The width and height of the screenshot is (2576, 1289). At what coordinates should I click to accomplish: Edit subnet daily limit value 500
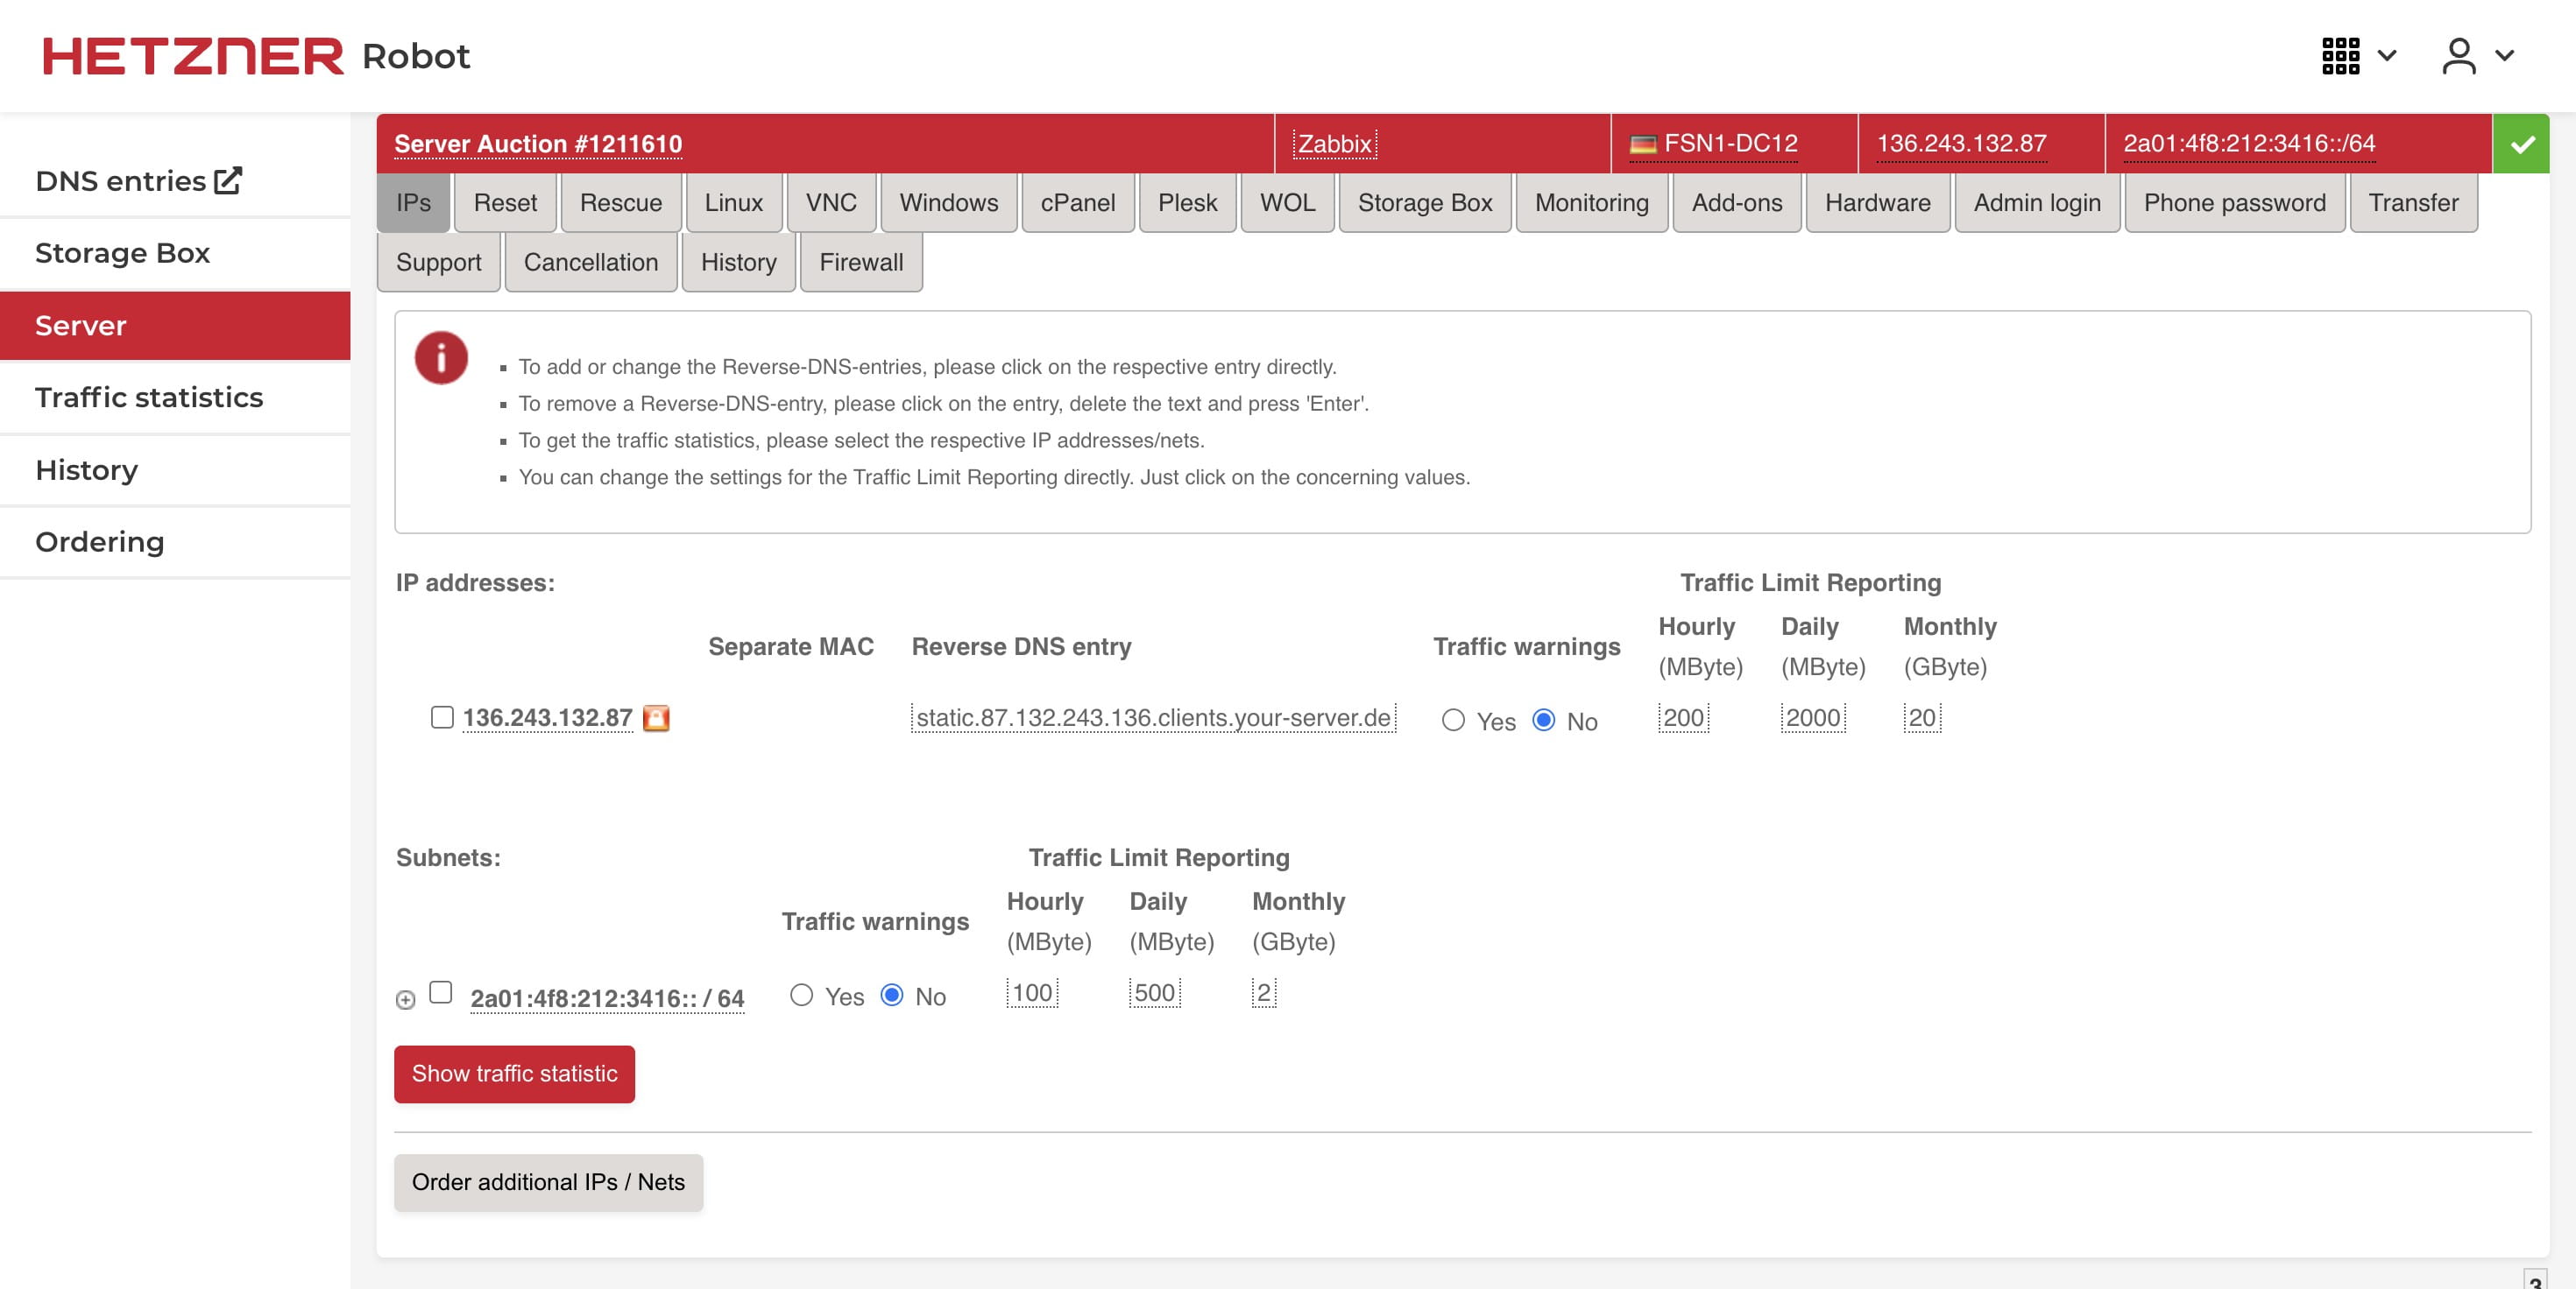pyautogui.click(x=1154, y=993)
